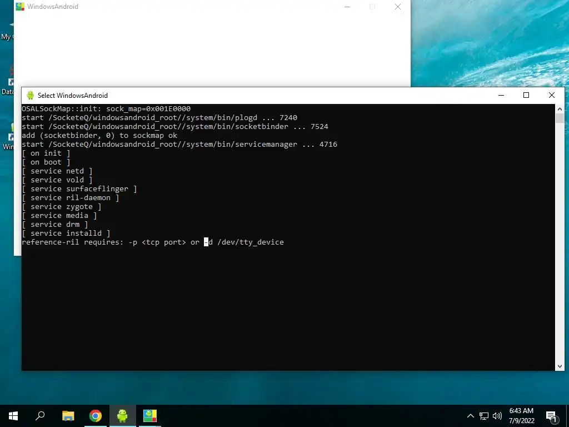Click the 'reference-ril requires' console line
Image resolution: width=569 pixels, height=427 pixels.
point(153,242)
